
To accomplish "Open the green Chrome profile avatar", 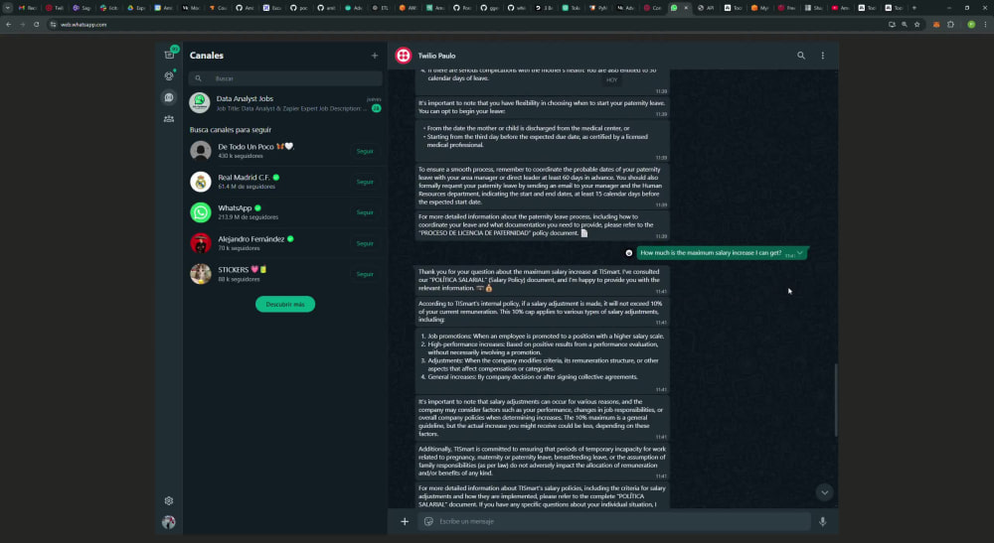I will coord(971,25).
